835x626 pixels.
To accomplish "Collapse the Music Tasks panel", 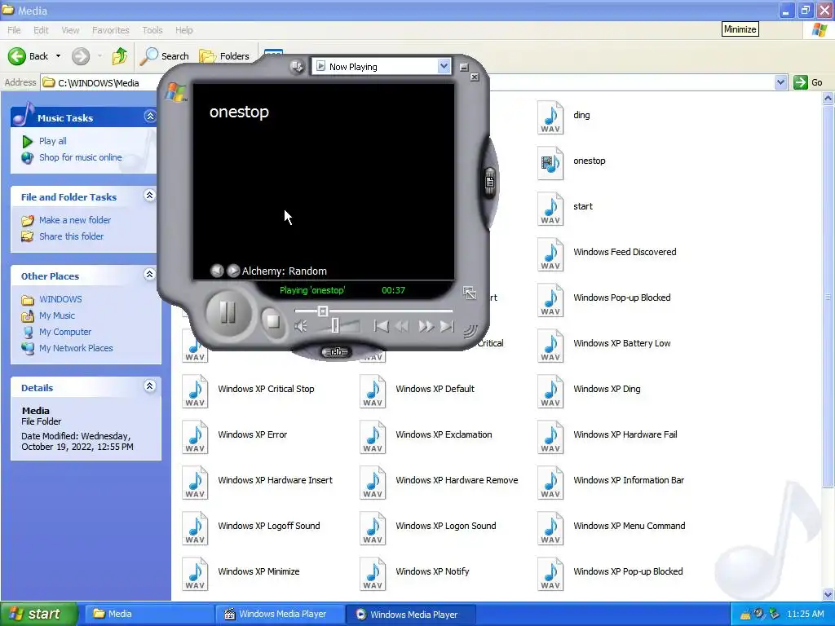I will (150, 117).
